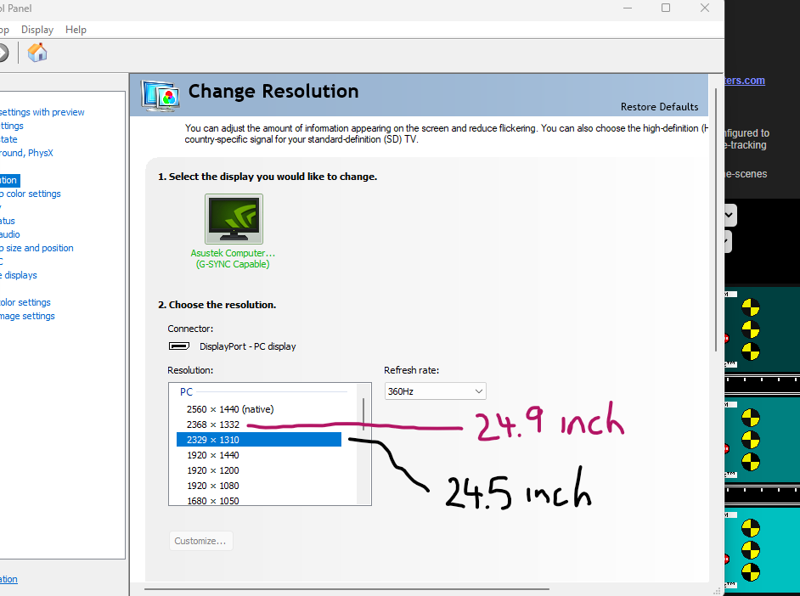Select resolution 2368 × 1332
The height and width of the screenshot is (596, 800).
[213, 425]
